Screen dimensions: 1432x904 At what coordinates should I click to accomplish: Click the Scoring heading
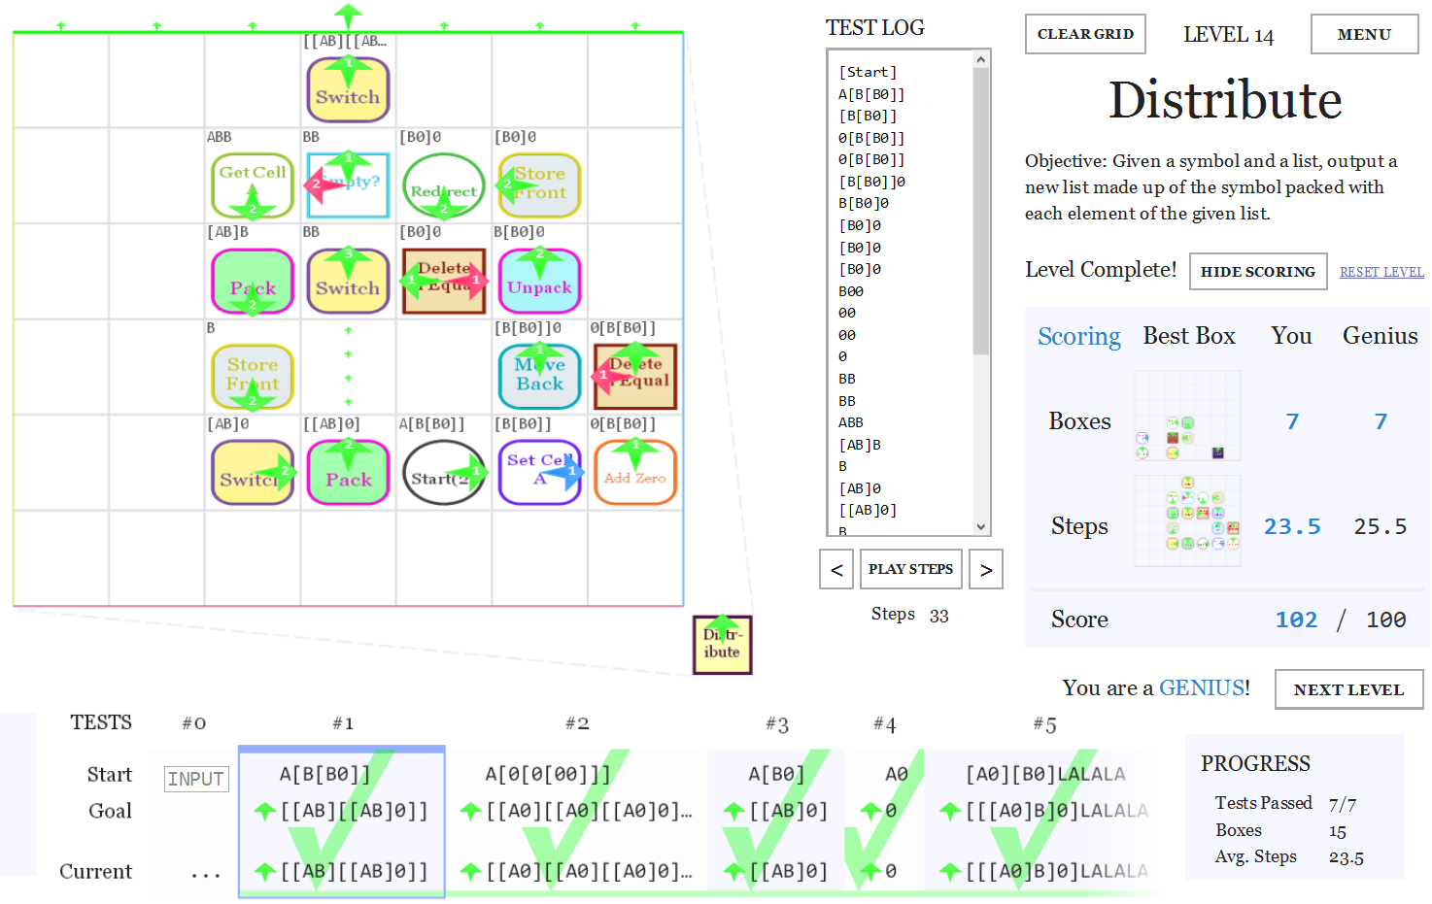coord(1079,336)
